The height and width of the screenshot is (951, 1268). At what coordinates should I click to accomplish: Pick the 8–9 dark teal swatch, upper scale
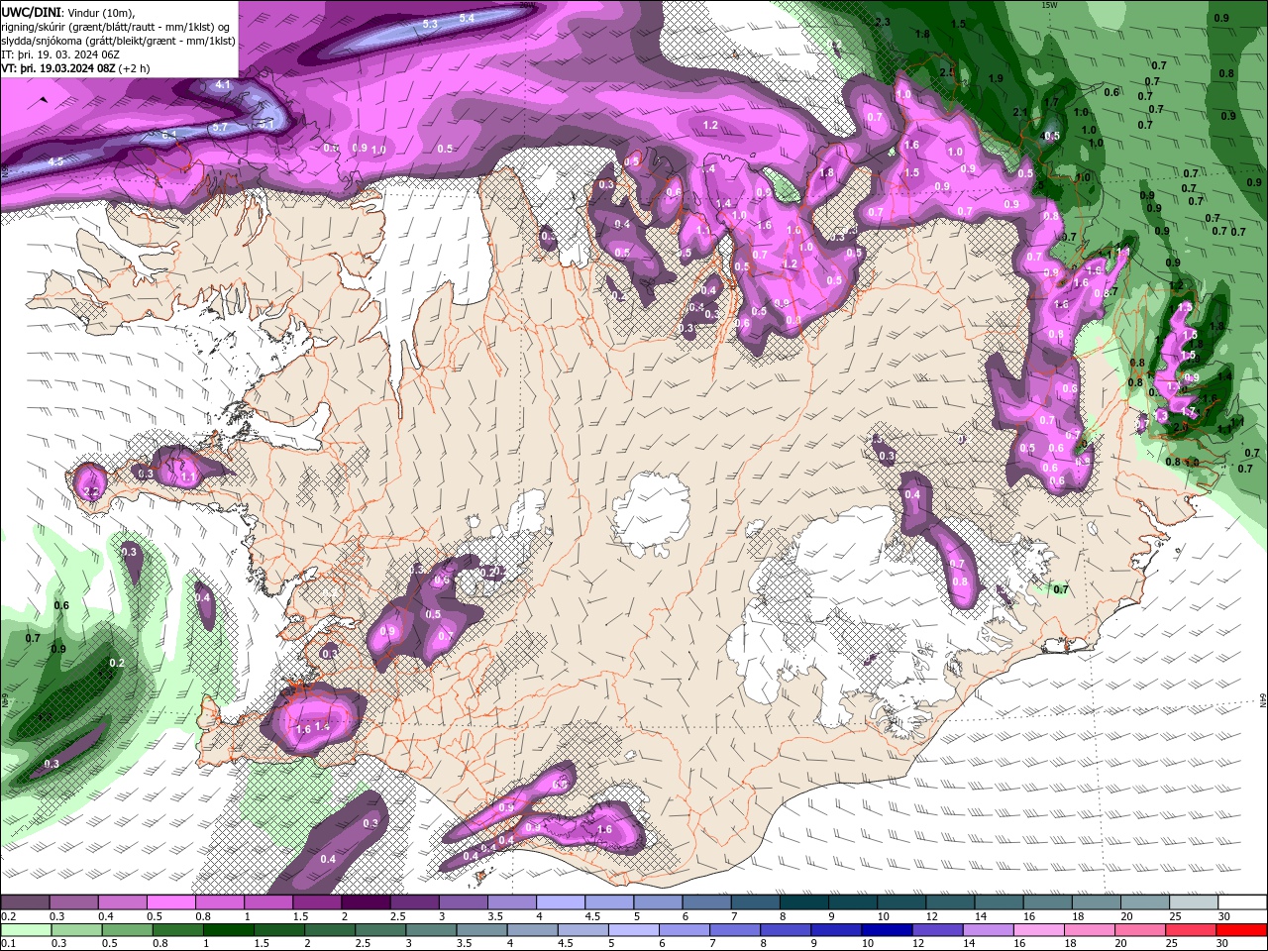pos(803,902)
